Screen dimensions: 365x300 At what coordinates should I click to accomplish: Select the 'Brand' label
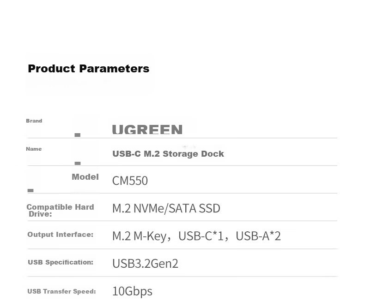(x=34, y=121)
